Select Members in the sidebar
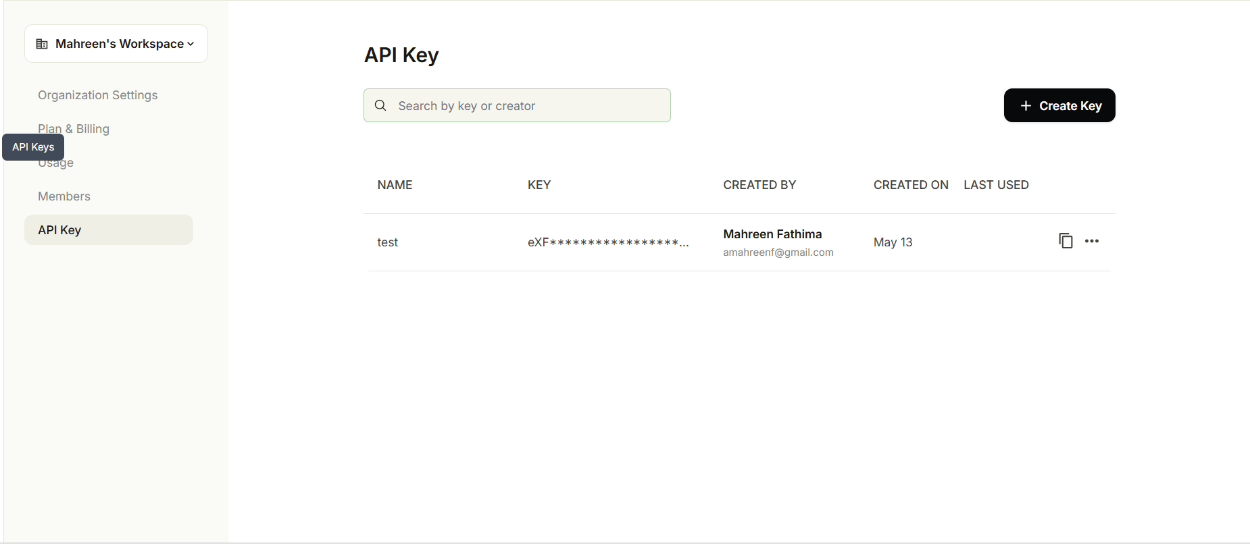The width and height of the screenshot is (1250, 544). pyautogui.click(x=64, y=196)
